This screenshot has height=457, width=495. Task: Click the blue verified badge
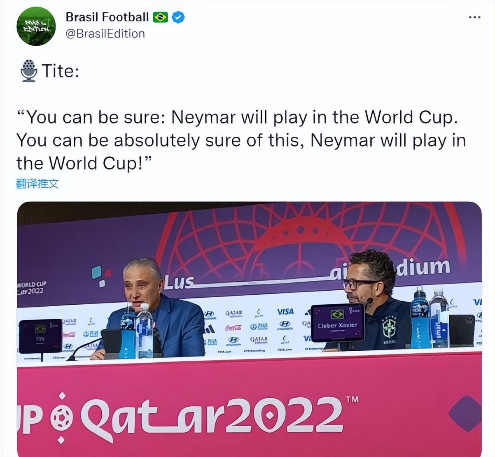click(x=178, y=17)
